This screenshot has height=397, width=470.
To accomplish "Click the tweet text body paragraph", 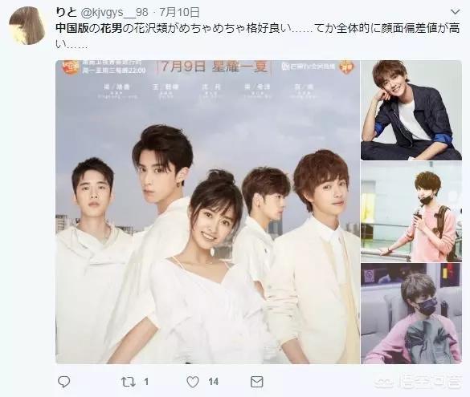I will 258,37.
